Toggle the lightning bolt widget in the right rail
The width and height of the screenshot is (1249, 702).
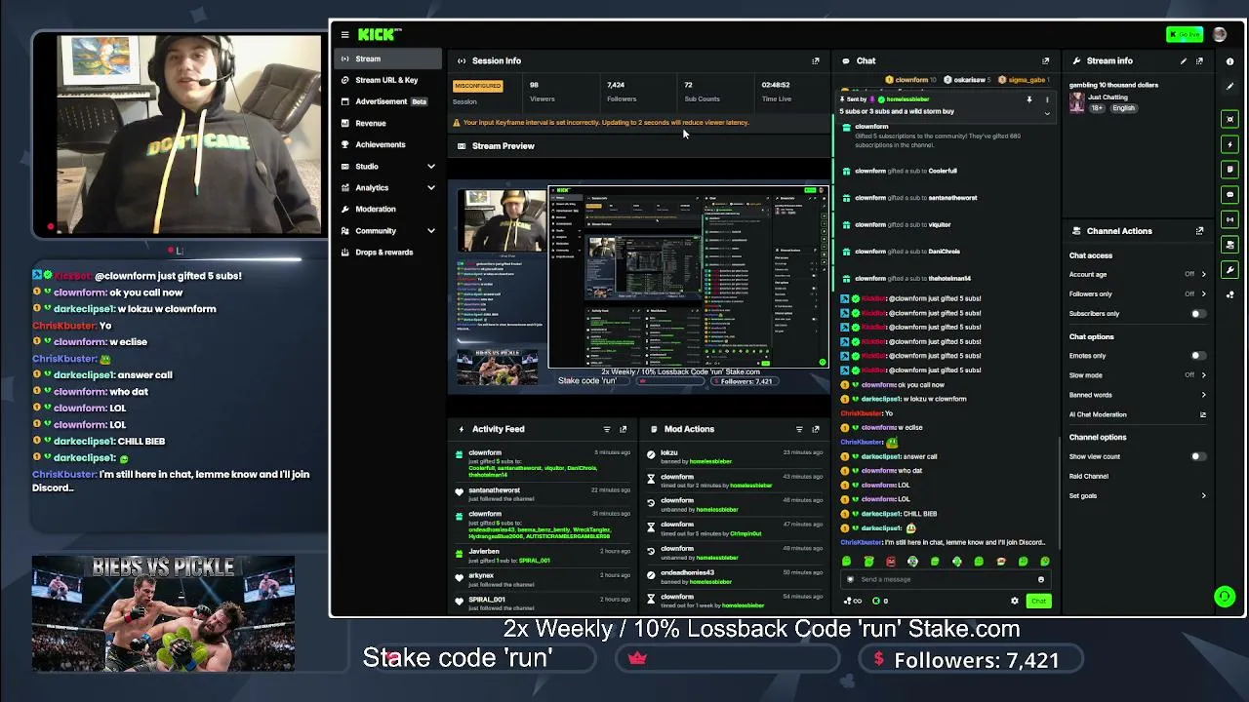pyautogui.click(x=1230, y=144)
